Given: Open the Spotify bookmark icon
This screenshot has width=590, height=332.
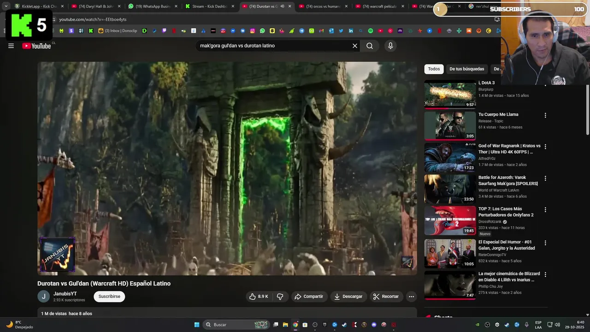Looking at the screenshot, I should [x=371, y=31].
